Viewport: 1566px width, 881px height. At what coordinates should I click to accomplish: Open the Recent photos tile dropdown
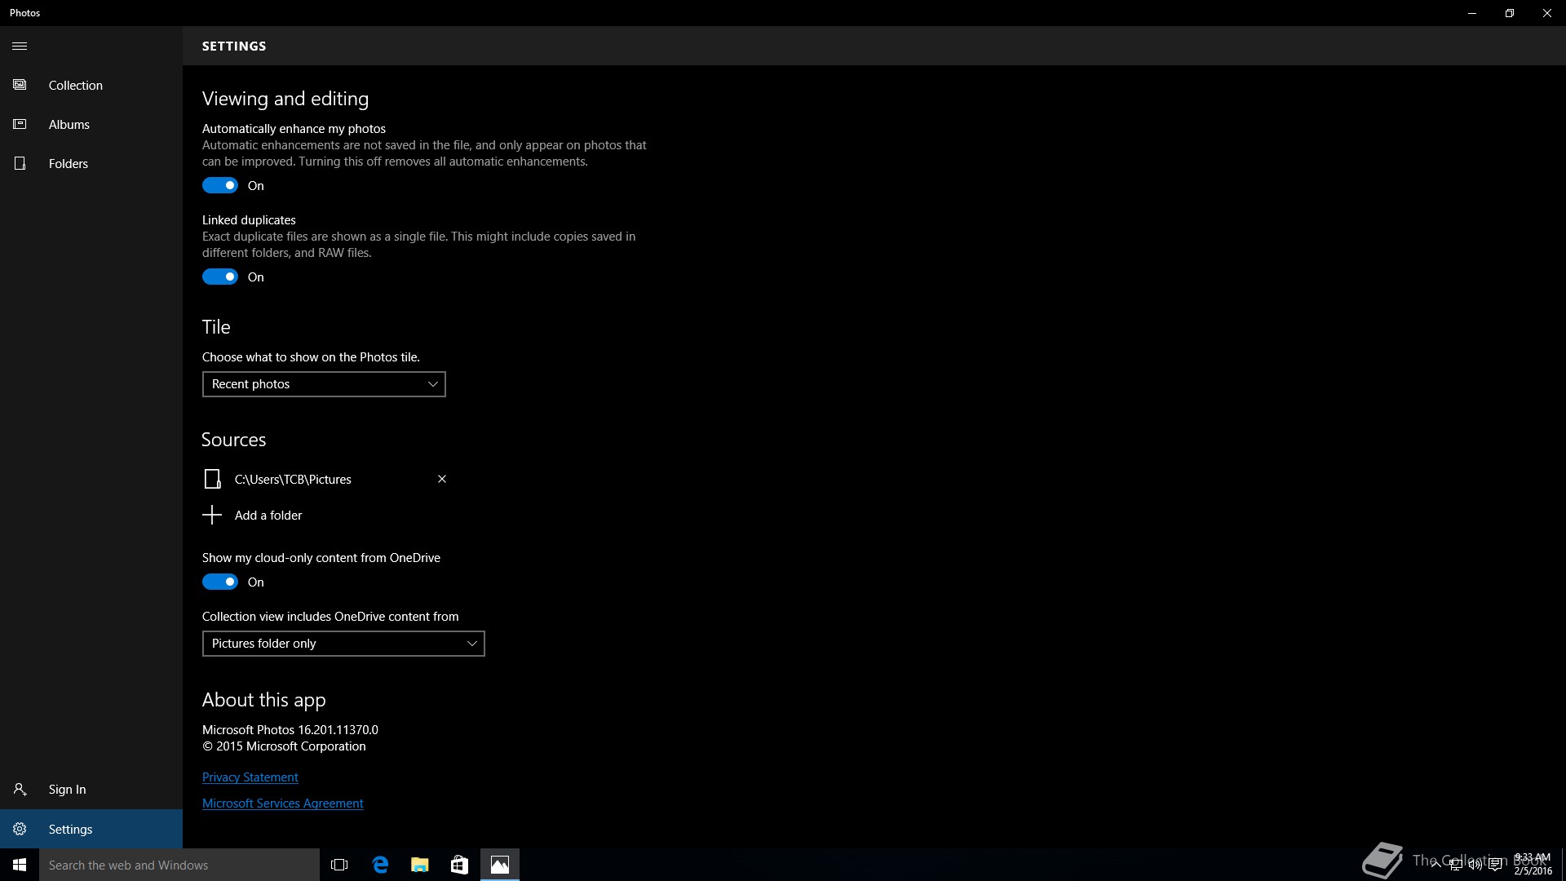pos(324,384)
